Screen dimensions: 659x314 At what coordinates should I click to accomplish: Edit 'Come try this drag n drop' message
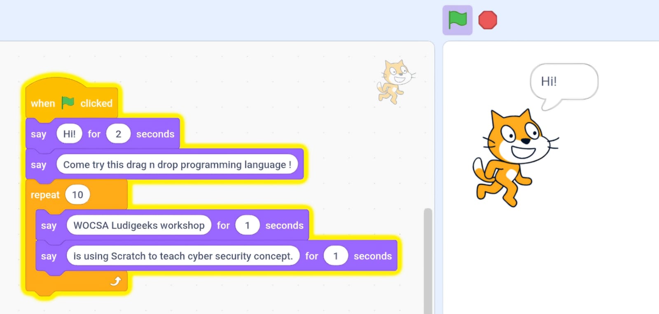point(177,165)
